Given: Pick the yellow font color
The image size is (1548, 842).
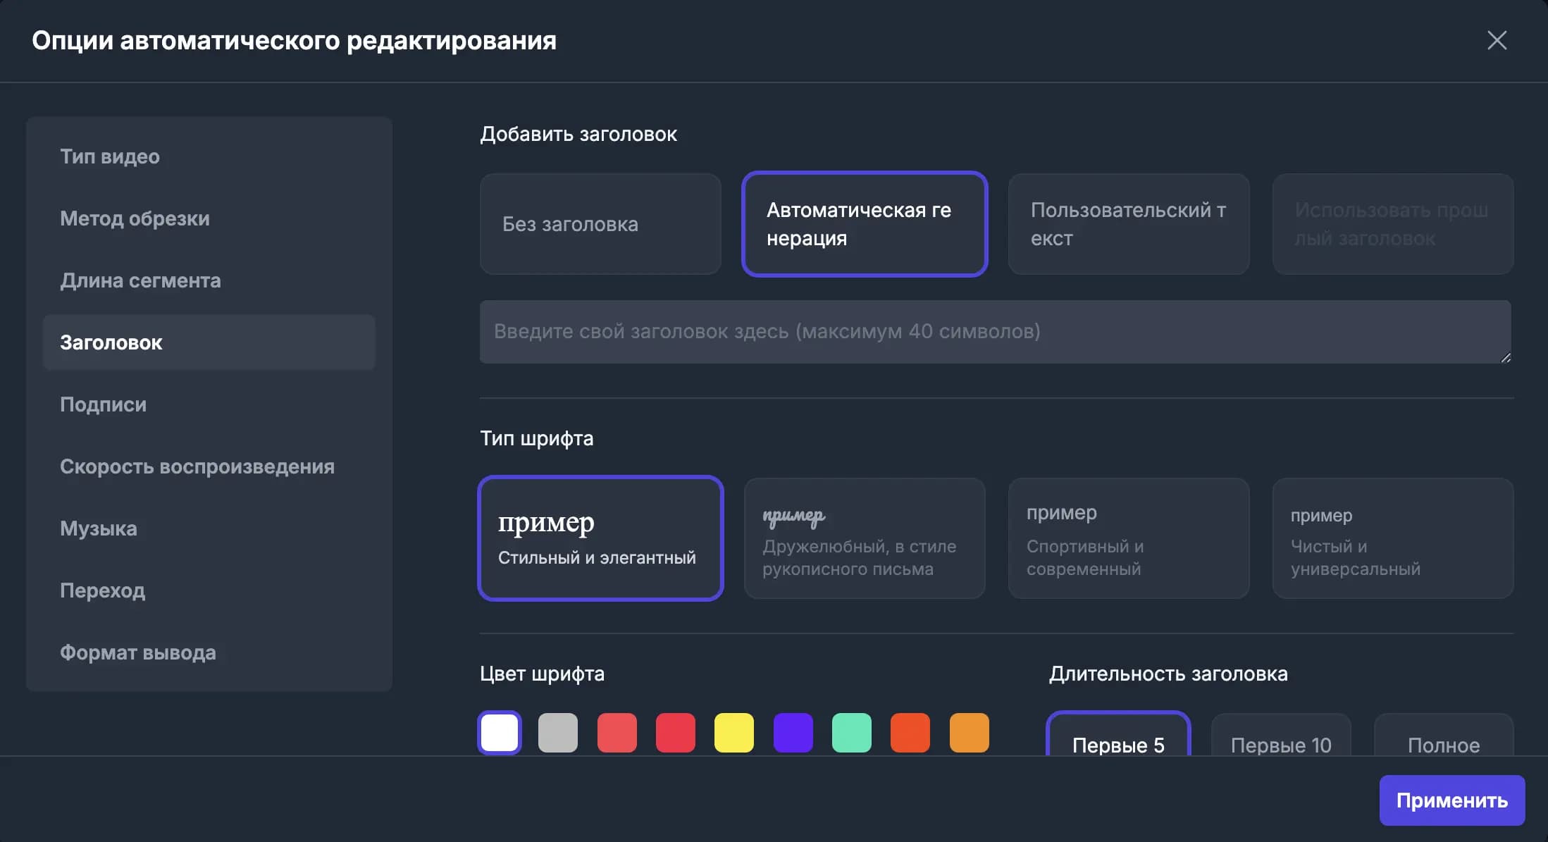Looking at the screenshot, I should [734, 733].
